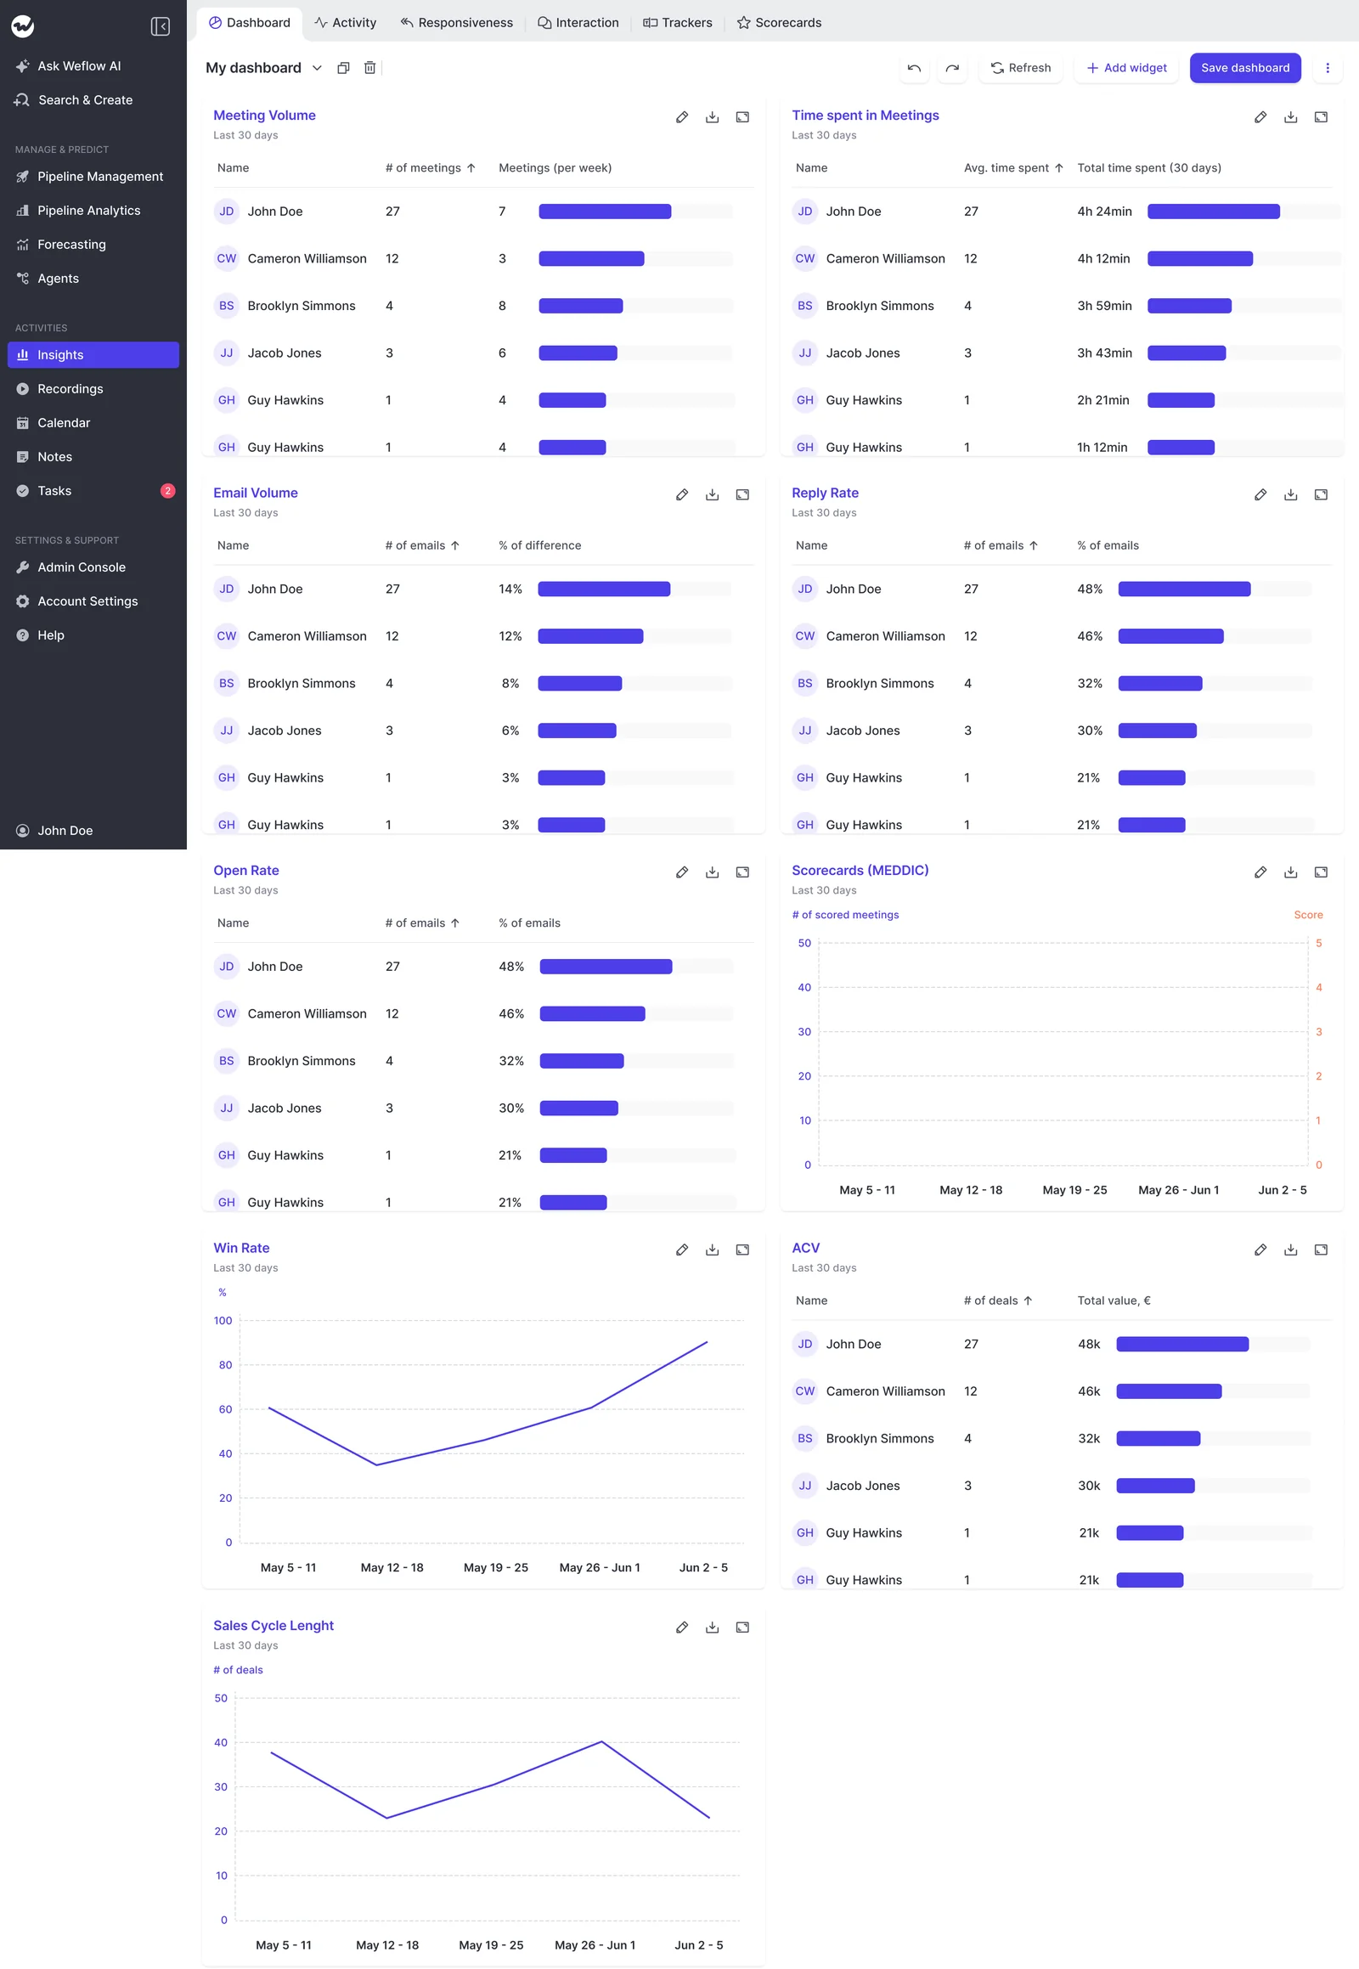Screen dimensions: 1359x1969
Task: Expand the ACV widget fullscreen
Action: coord(1321,1250)
